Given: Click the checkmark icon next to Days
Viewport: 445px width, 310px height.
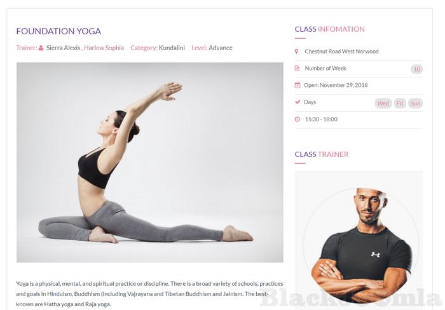Looking at the screenshot, I should point(298,102).
